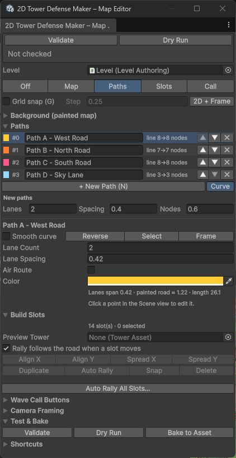Image resolution: width=236 pixels, height=458 pixels.
Task: Click Validate under Test & Bake
Action: coord(37,433)
